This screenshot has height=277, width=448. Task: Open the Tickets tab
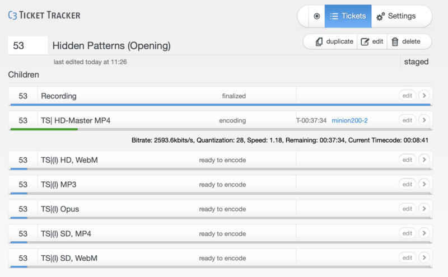tap(348, 16)
